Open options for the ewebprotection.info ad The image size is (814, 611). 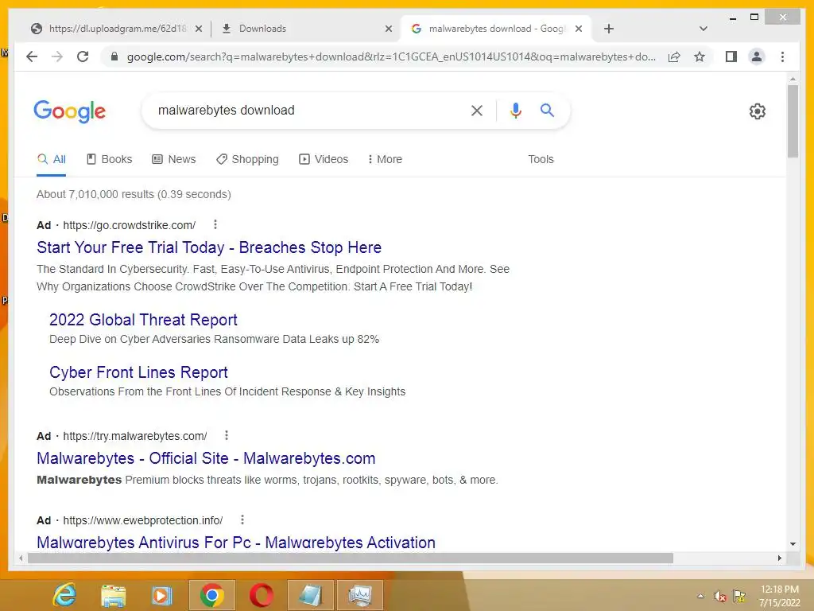[x=242, y=520]
